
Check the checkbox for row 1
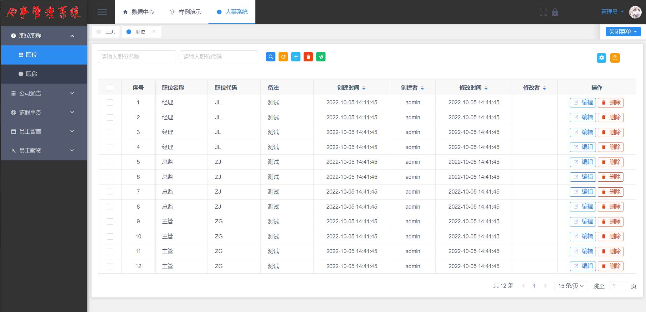point(110,102)
